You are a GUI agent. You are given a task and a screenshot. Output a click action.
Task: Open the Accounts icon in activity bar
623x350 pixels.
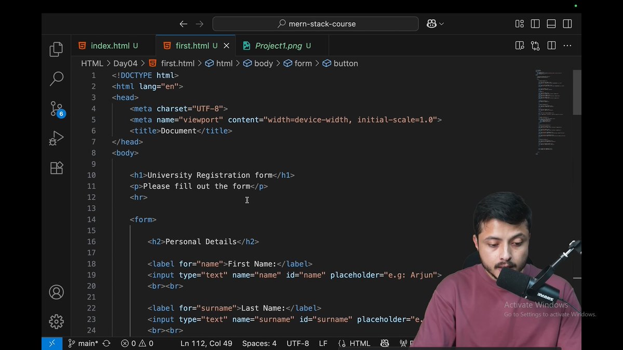click(x=57, y=292)
